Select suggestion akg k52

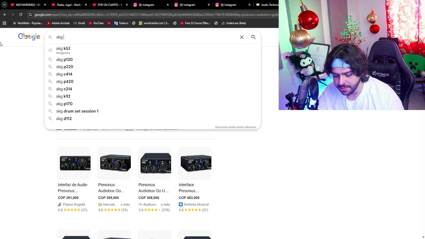(152, 50)
